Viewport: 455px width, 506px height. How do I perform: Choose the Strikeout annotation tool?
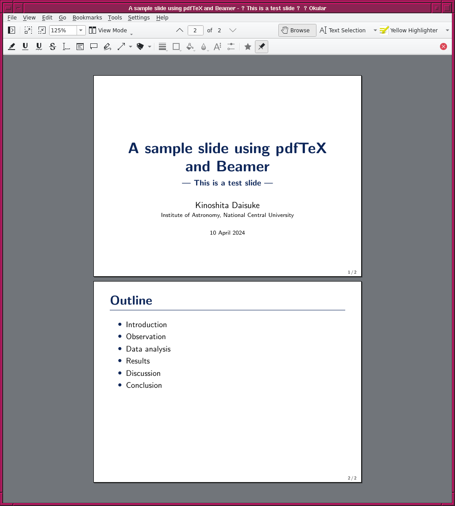pos(53,46)
